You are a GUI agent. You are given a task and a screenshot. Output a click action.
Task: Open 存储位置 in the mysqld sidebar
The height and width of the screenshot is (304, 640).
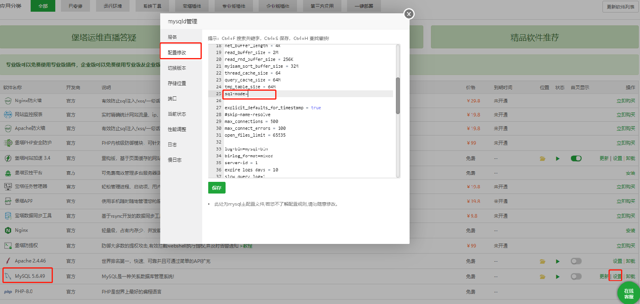[177, 83]
